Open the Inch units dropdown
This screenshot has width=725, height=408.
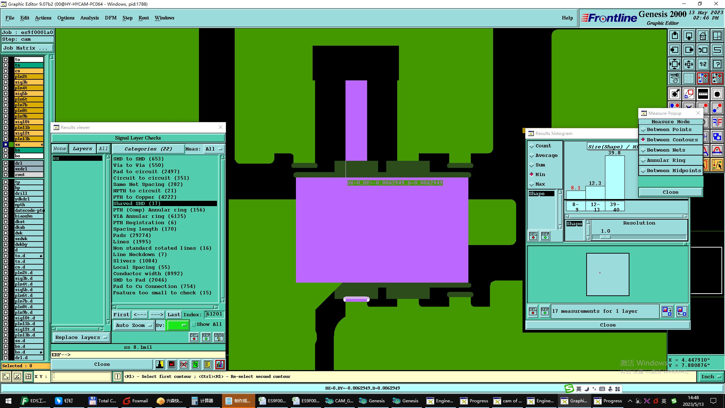[x=711, y=376]
